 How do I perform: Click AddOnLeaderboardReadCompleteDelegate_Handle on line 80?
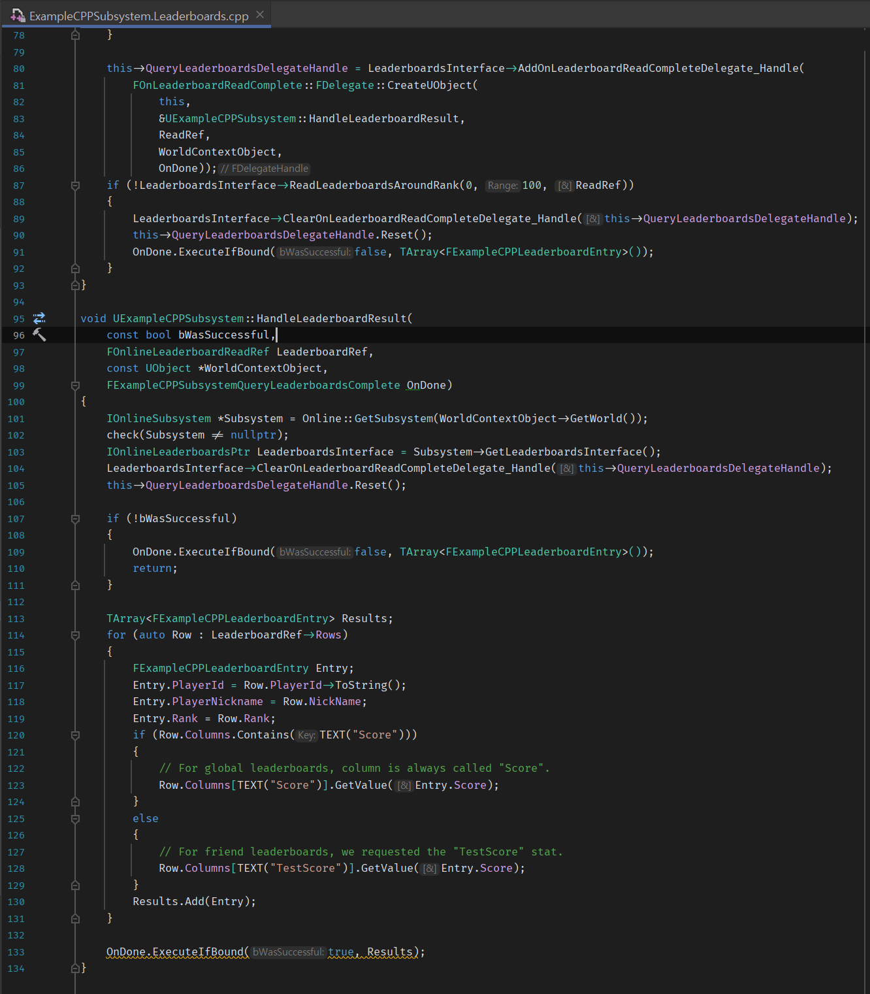coord(658,68)
